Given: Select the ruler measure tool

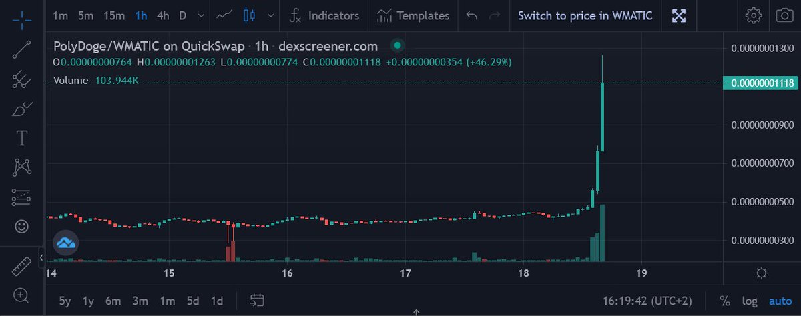Looking at the screenshot, I should pos(21,266).
